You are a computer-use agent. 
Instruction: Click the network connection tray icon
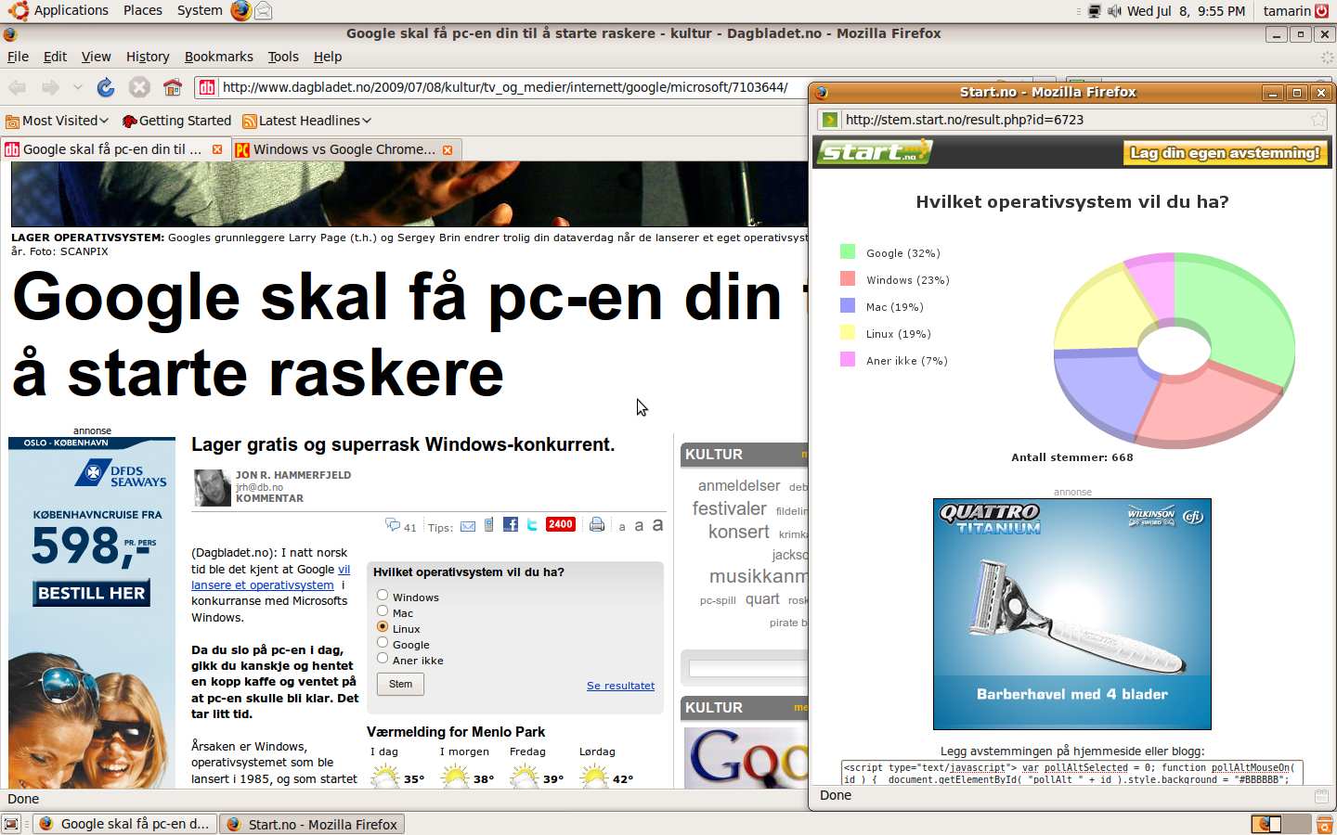coord(1095,11)
